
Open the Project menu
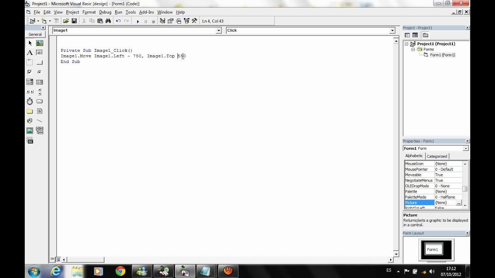click(x=72, y=12)
